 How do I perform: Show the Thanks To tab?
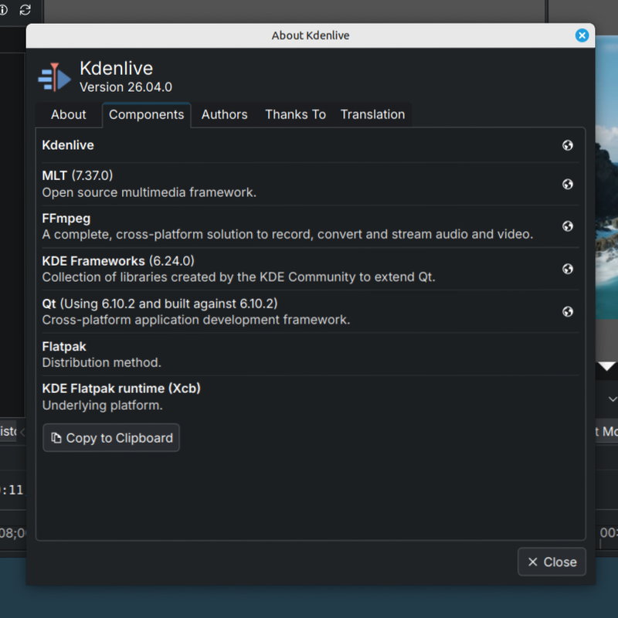[295, 114]
